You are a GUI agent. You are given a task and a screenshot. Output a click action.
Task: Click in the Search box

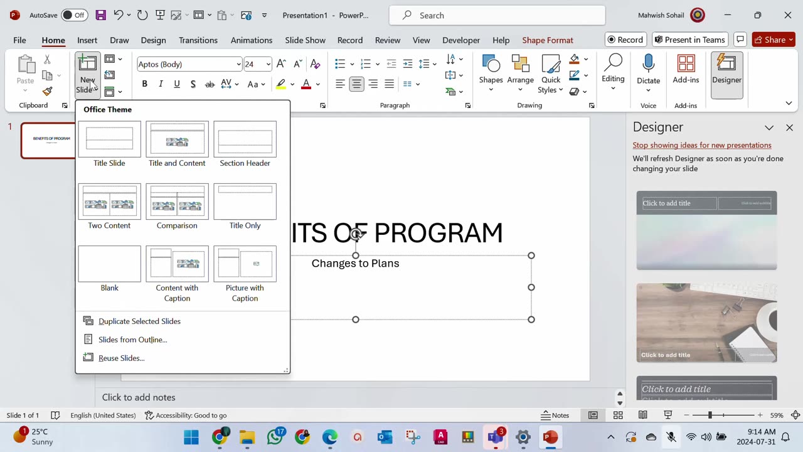tap(497, 15)
